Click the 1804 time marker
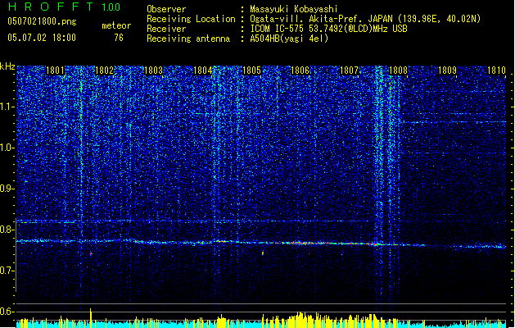515x328 pixels. coord(202,71)
